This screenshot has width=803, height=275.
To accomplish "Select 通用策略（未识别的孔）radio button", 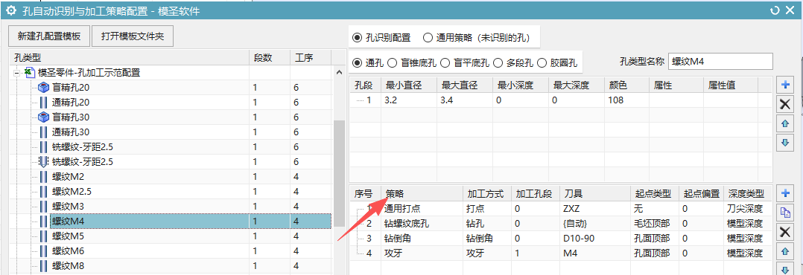I will pos(428,37).
